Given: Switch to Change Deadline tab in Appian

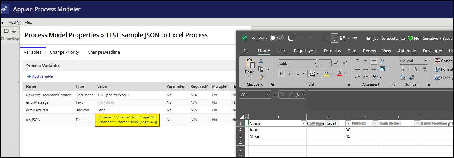Looking at the screenshot, I should 104,52.
